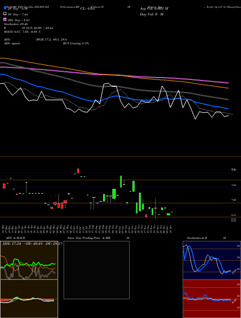Click the 'Intra Day Trading Price & MR' title

(x=89, y=238)
